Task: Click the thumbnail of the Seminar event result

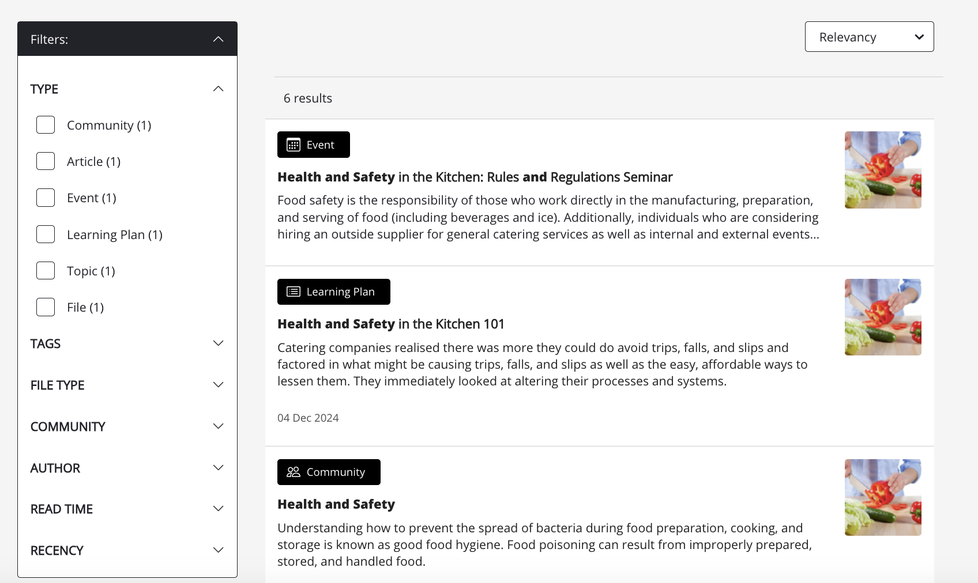Action: point(882,170)
